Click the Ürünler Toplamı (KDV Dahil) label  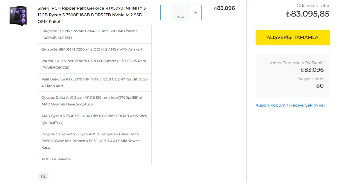[x=295, y=63]
